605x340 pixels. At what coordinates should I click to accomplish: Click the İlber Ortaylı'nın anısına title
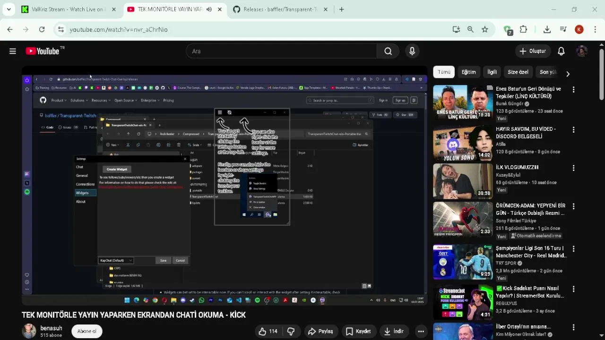point(523,327)
